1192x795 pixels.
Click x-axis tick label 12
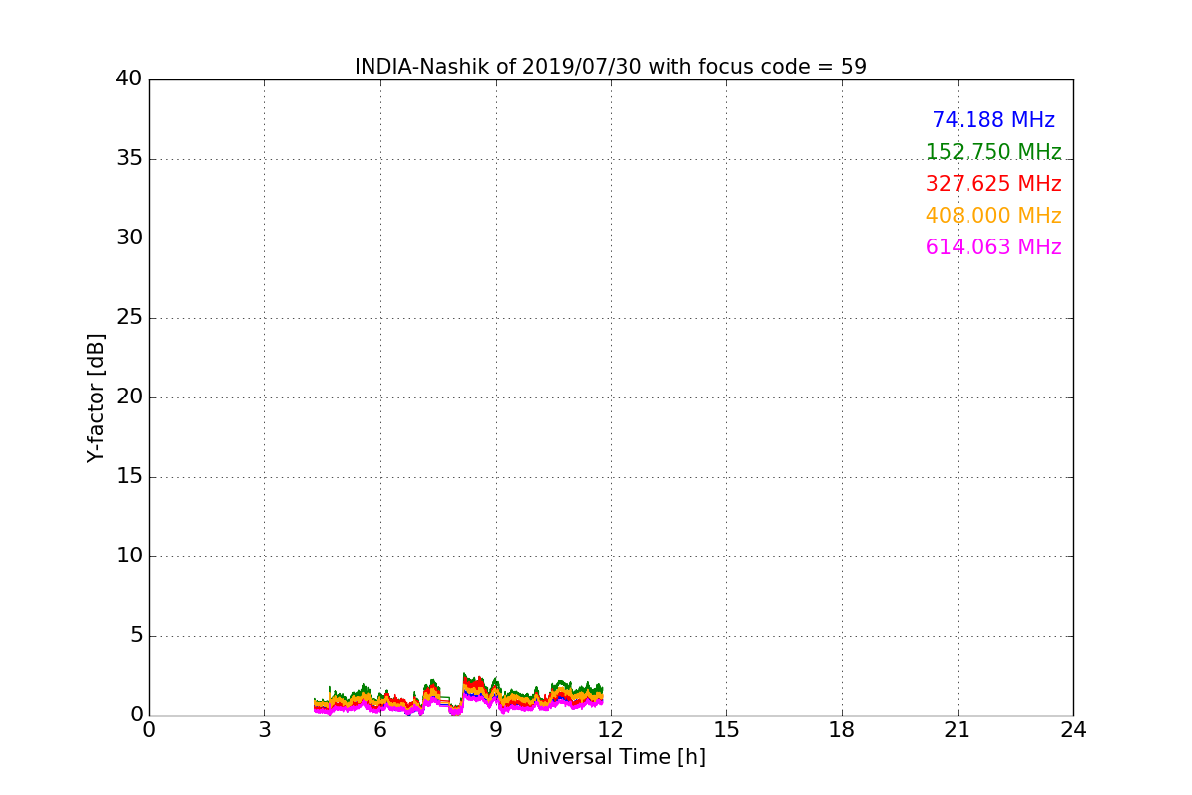(611, 730)
